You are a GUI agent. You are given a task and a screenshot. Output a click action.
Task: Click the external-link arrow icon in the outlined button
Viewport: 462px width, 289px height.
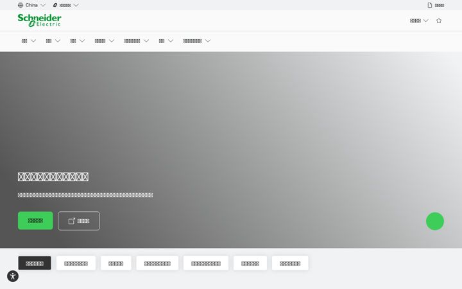point(72,221)
